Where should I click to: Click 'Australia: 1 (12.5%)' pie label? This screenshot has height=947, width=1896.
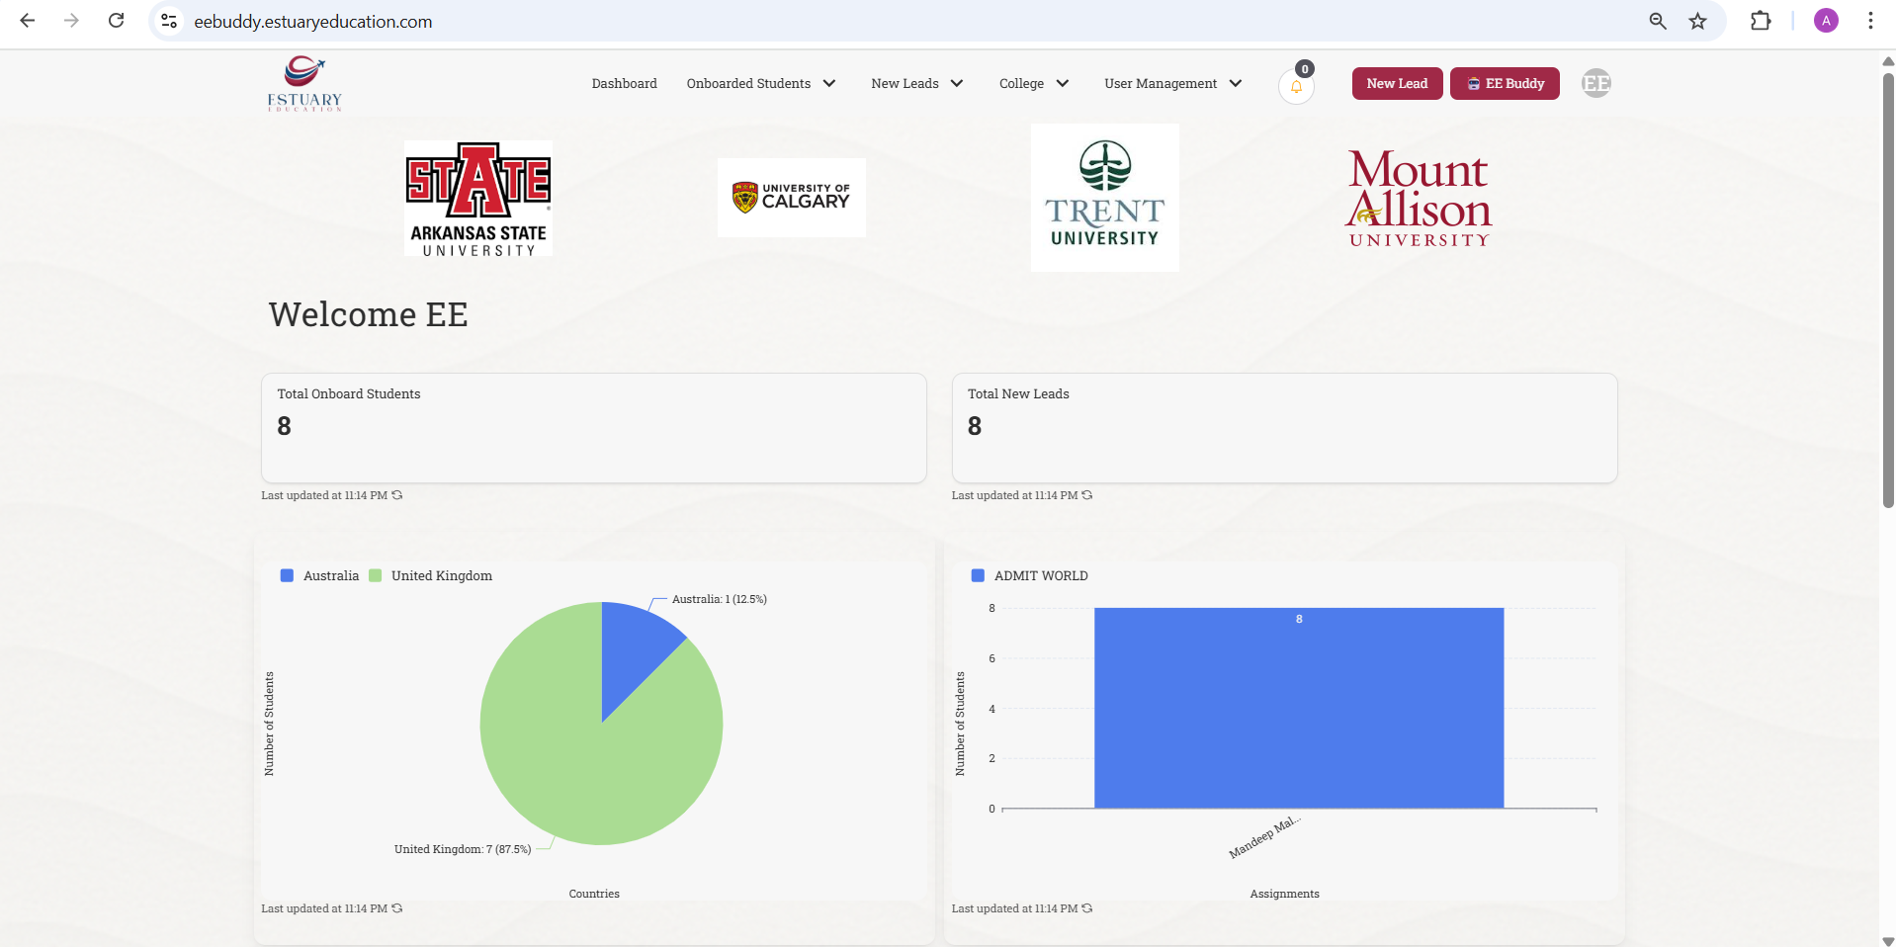point(720,599)
